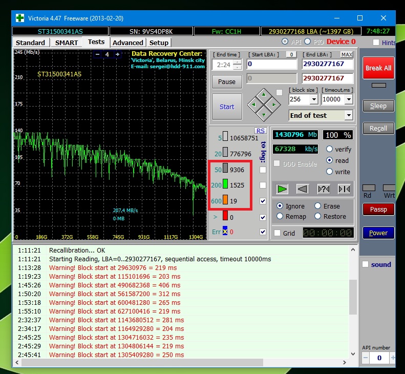Select the verify test mode
405x374 pixels.
tap(330, 149)
